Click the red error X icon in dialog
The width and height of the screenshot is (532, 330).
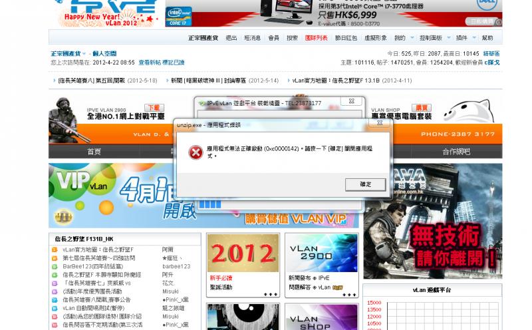tap(196, 152)
